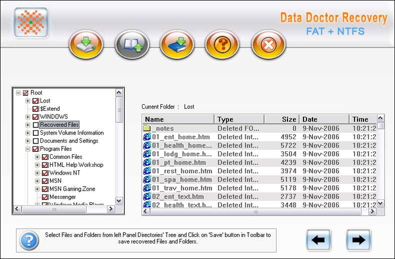Expand the Documents and Settings node
The width and height of the screenshot is (395, 259).
coord(28,141)
